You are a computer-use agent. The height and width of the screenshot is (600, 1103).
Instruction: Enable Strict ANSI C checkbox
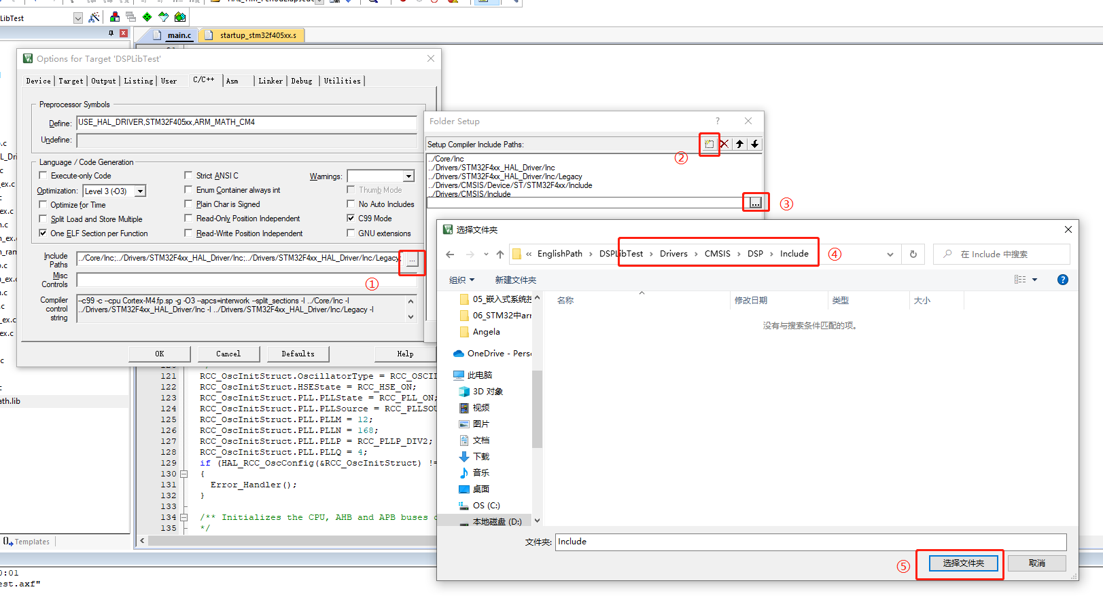pyautogui.click(x=189, y=175)
